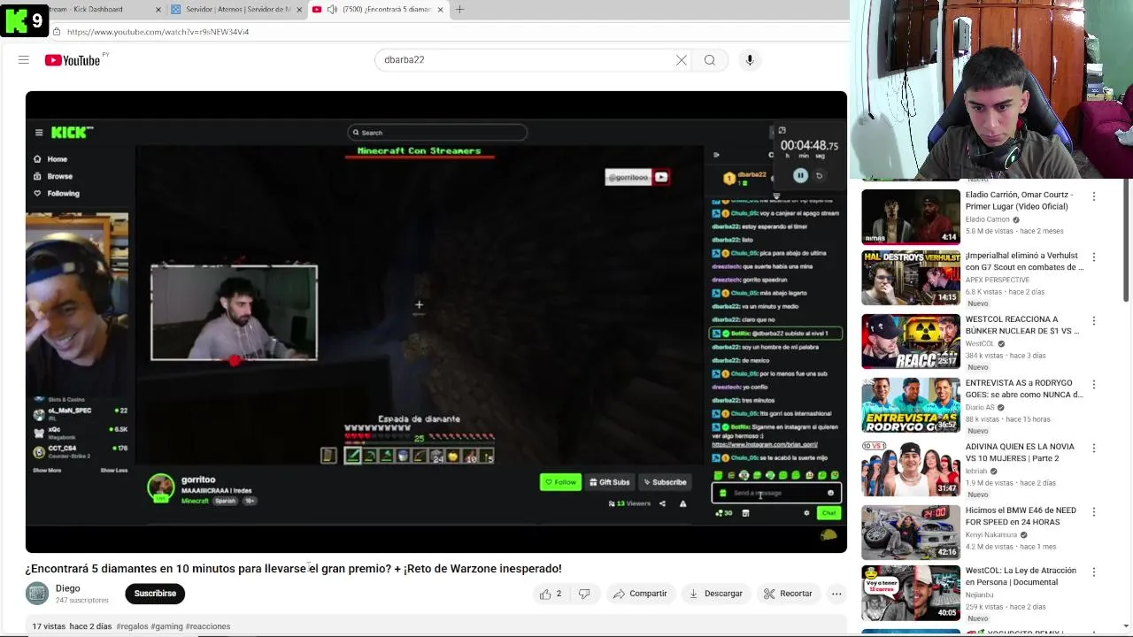Screen dimensions: 1133x637
Task: Pause the countdown timer overlay
Action: [x=800, y=175]
